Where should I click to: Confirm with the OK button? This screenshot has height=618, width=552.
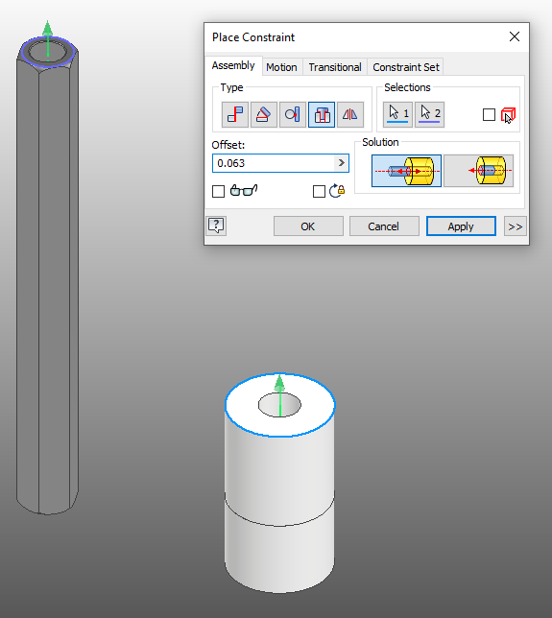click(x=308, y=226)
